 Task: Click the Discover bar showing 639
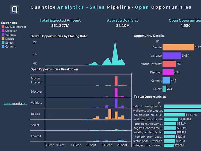point(168,72)
